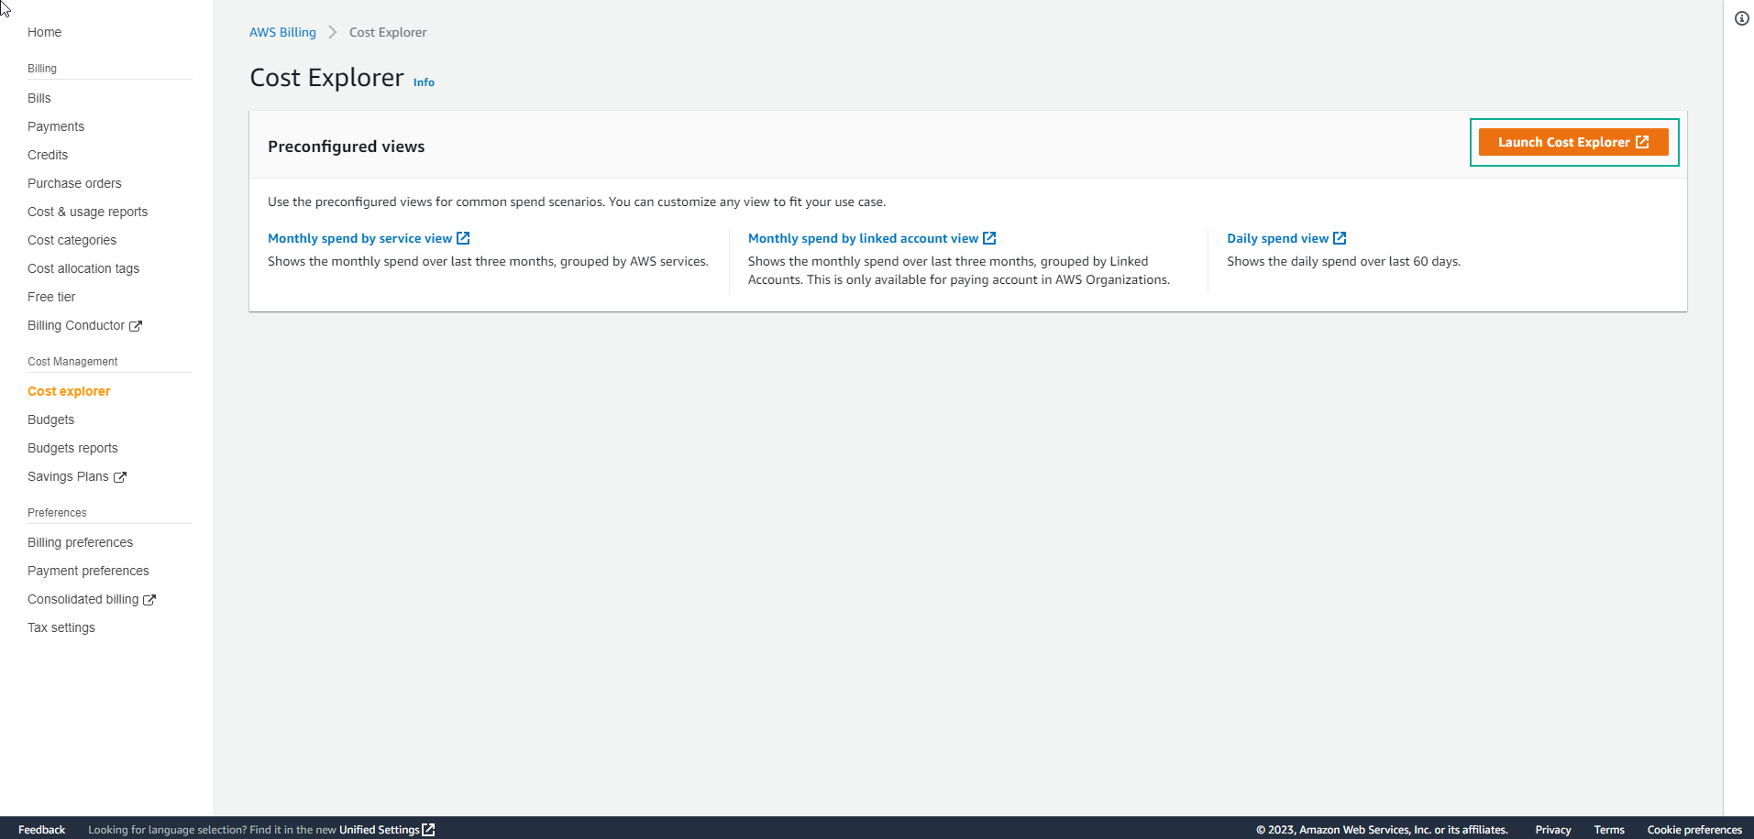Click the Cost Explorer breadcrumb text

[x=388, y=32]
